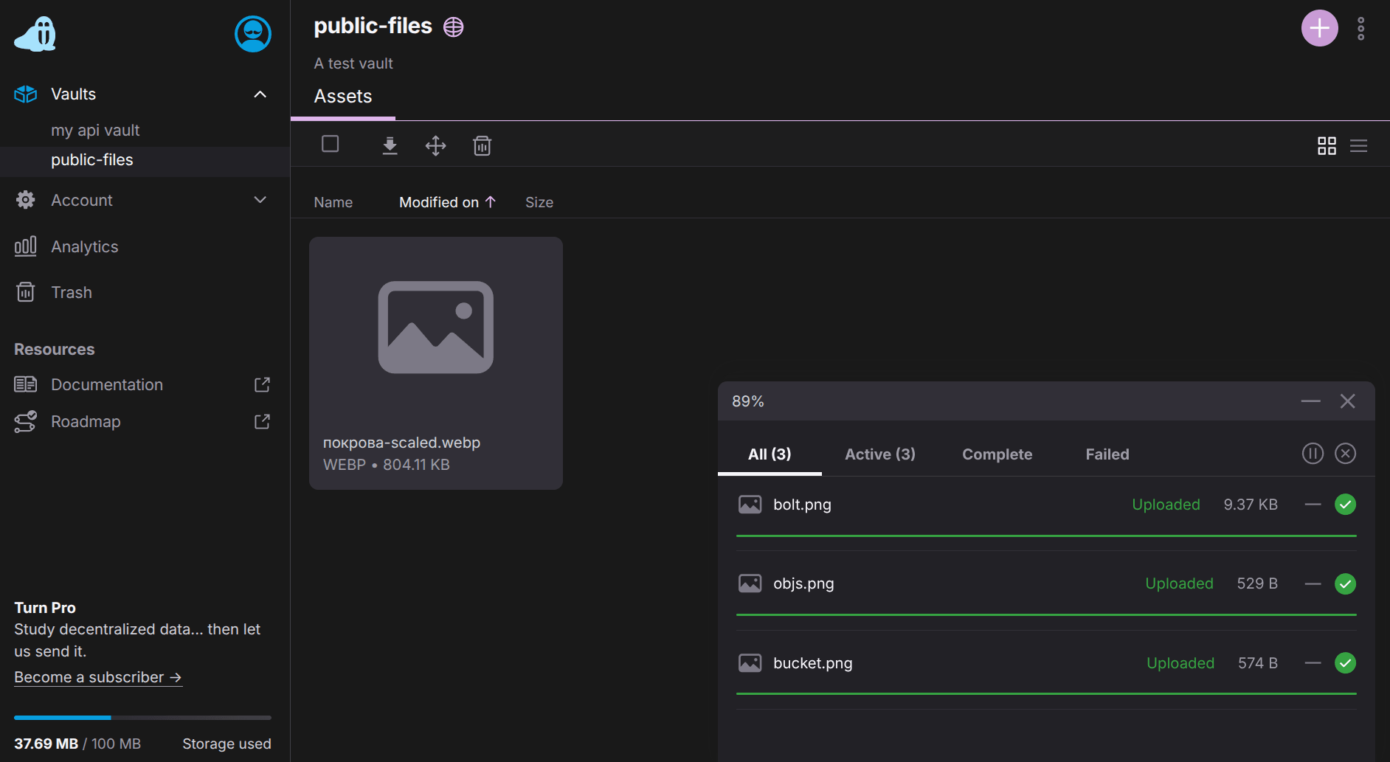Click the download icon in assets toolbar

390,145
